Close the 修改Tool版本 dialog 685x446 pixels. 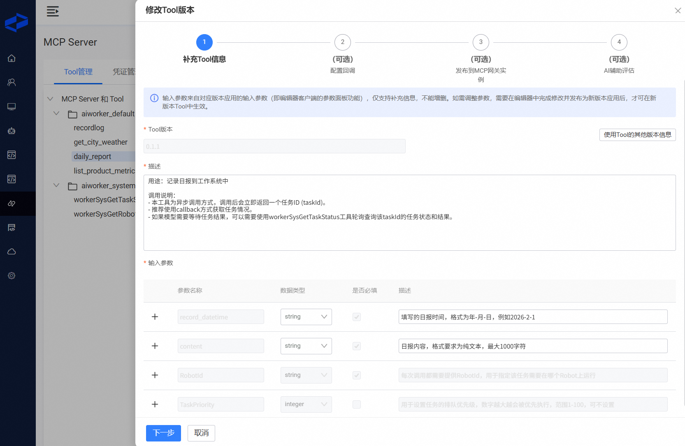click(678, 11)
